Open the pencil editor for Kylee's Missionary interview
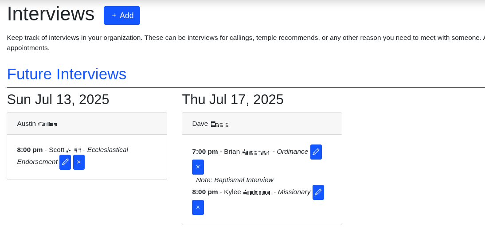This screenshot has width=485, height=238. tap(318, 192)
